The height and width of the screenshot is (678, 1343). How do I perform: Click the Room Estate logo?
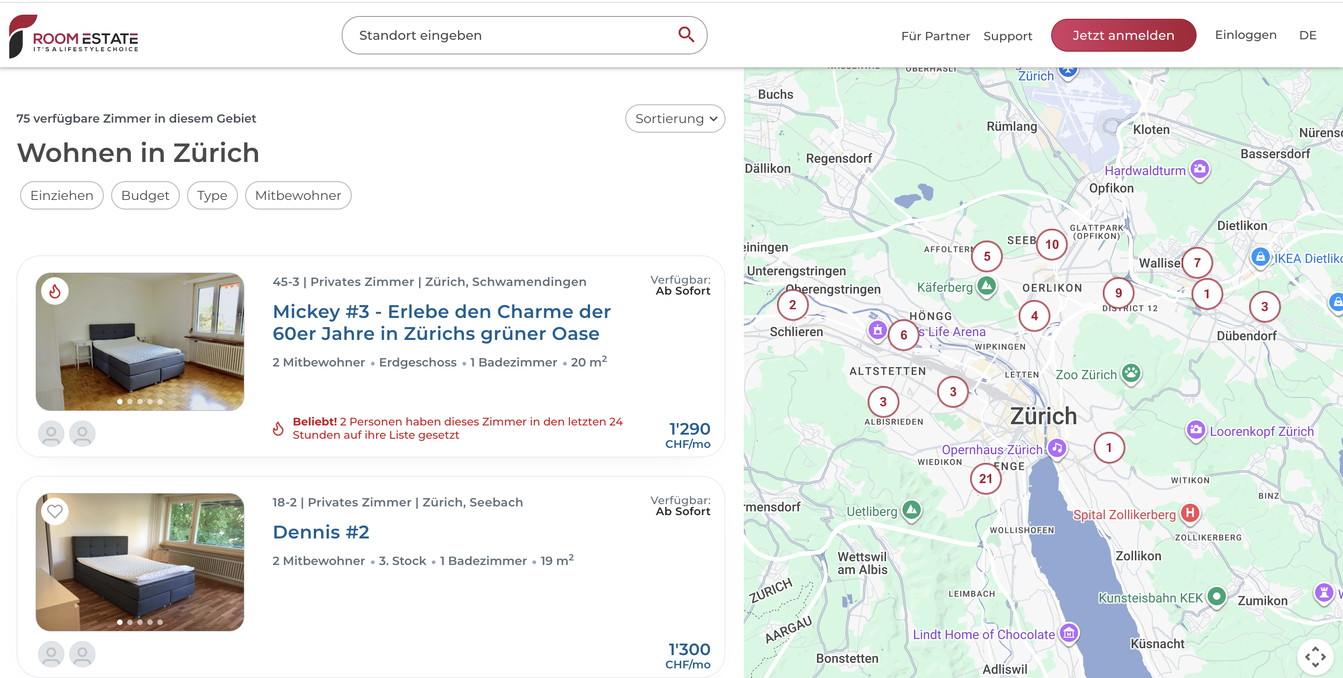(x=74, y=36)
